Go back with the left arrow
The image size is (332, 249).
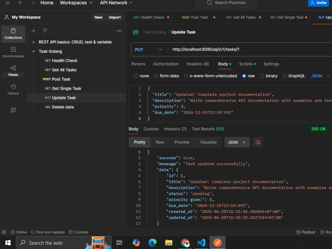(21, 3)
